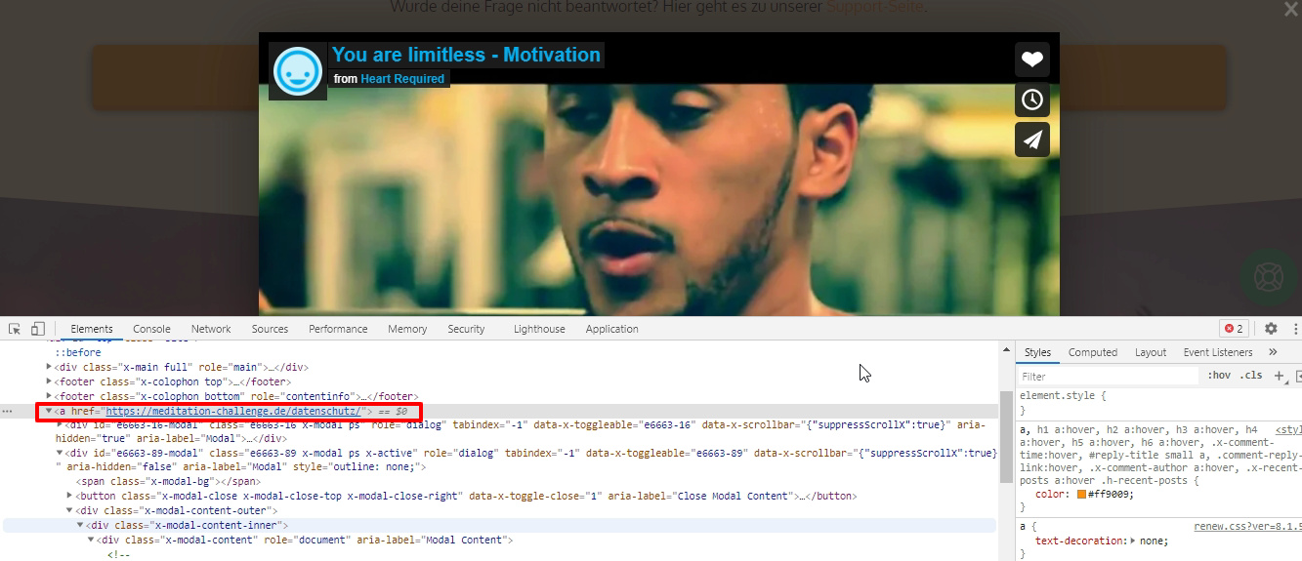The image size is (1302, 561).
Task: Click the video uploader avatar icon
Action: click(298, 70)
